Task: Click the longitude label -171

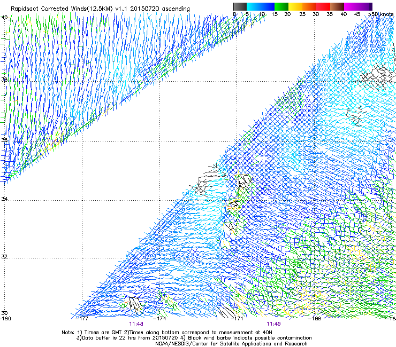Action: (237, 319)
